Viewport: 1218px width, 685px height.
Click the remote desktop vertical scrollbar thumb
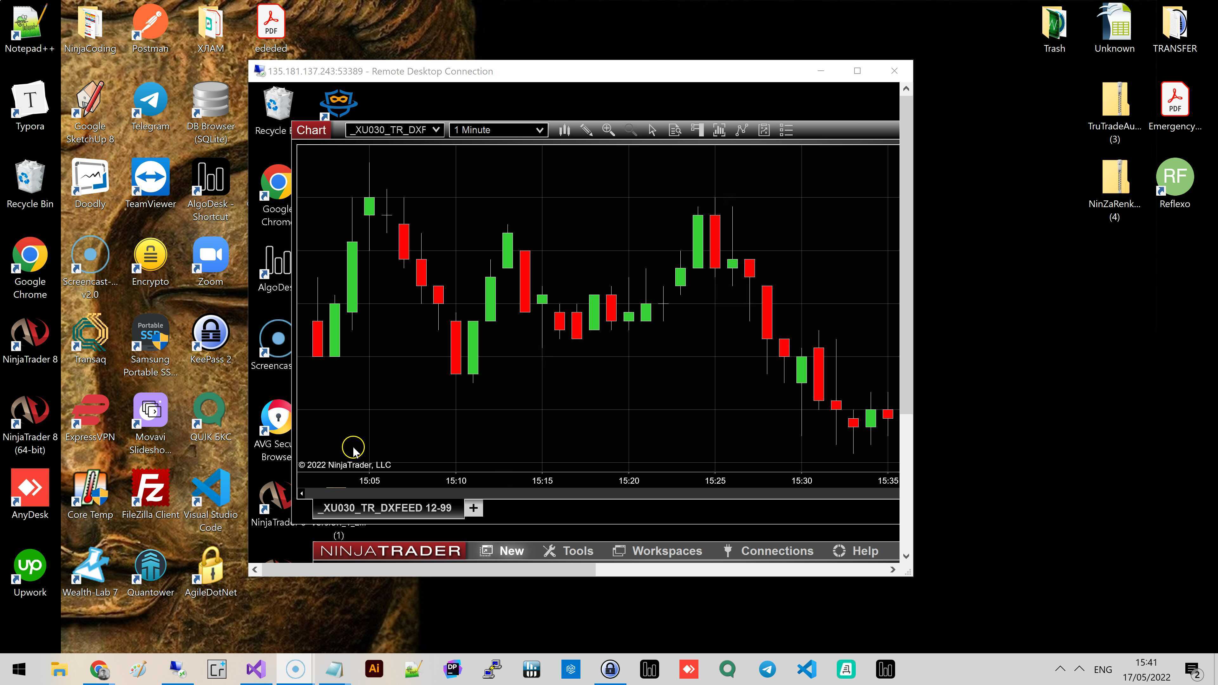(x=906, y=255)
